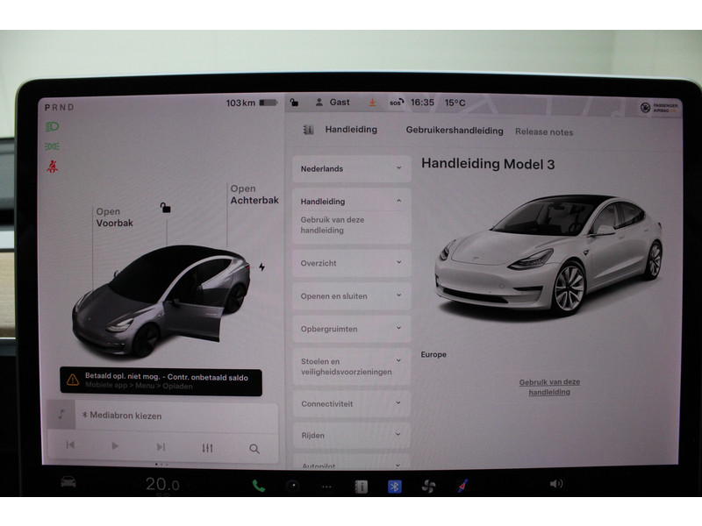Open the Nederlands language dropdown
Image resolution: width=702 pixels, height=526 pixels.
click(x=352, y=168)
